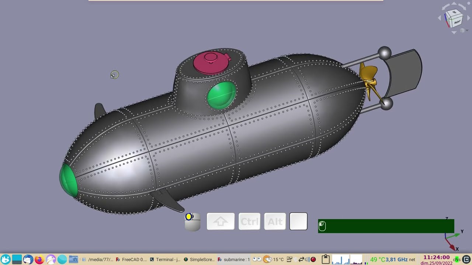Open the weather applet showing 15 °C
Viewport: 472px width, 265px height.
click(x=273, y=259)
